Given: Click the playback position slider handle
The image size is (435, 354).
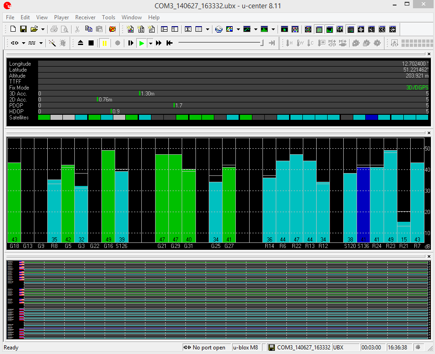Looking at the screenshot, I should 262,43.
